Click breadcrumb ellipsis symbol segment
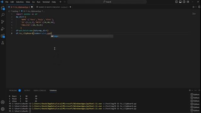 click(x=44, y=11)
